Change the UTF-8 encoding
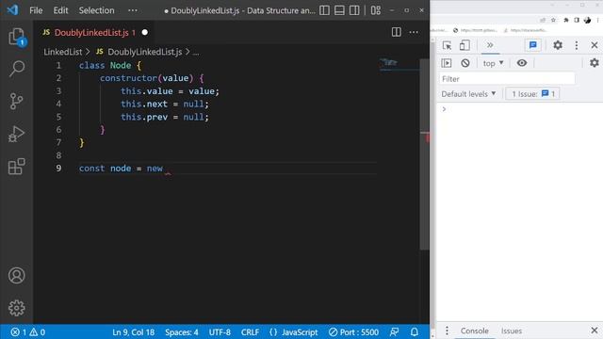Image resolution: width=603 pixels, height=339 pixels. tap(220, 332)
